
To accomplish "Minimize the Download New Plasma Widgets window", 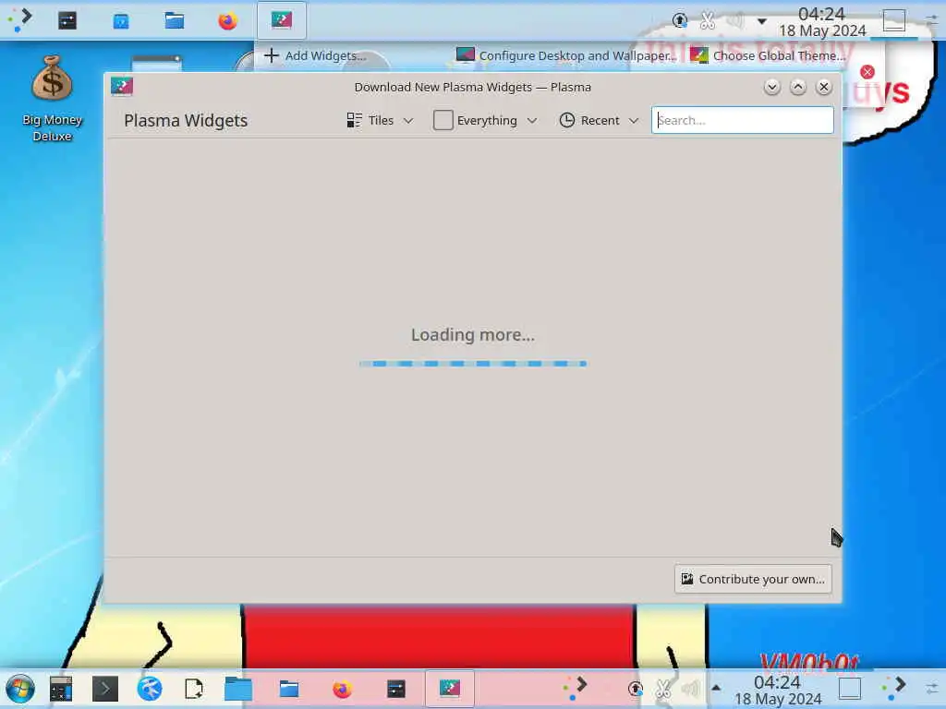I will [x=771, y=87].
